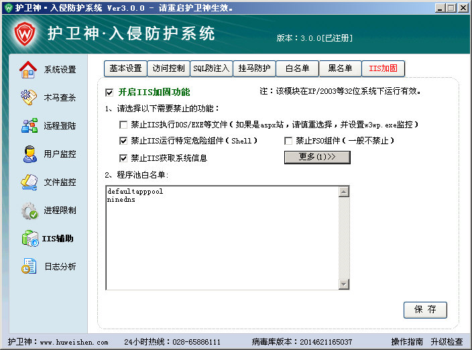Open the SQL防注入 tab

(x=211, y=68)
